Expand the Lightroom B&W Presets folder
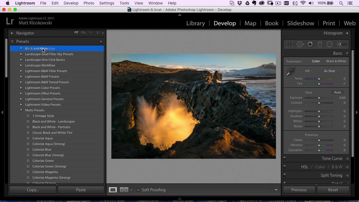Viewport: 359px width, 202px height. (21, 76)
